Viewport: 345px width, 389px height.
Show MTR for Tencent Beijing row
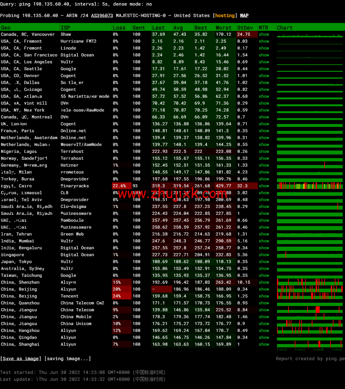tap(264, 296)
